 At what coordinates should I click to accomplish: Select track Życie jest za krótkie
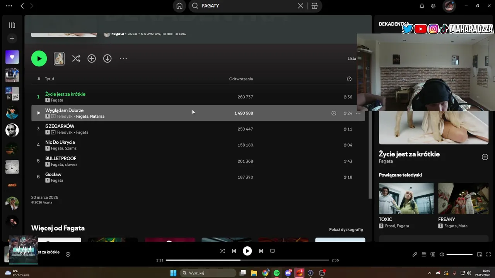click(x=65, y=94)
